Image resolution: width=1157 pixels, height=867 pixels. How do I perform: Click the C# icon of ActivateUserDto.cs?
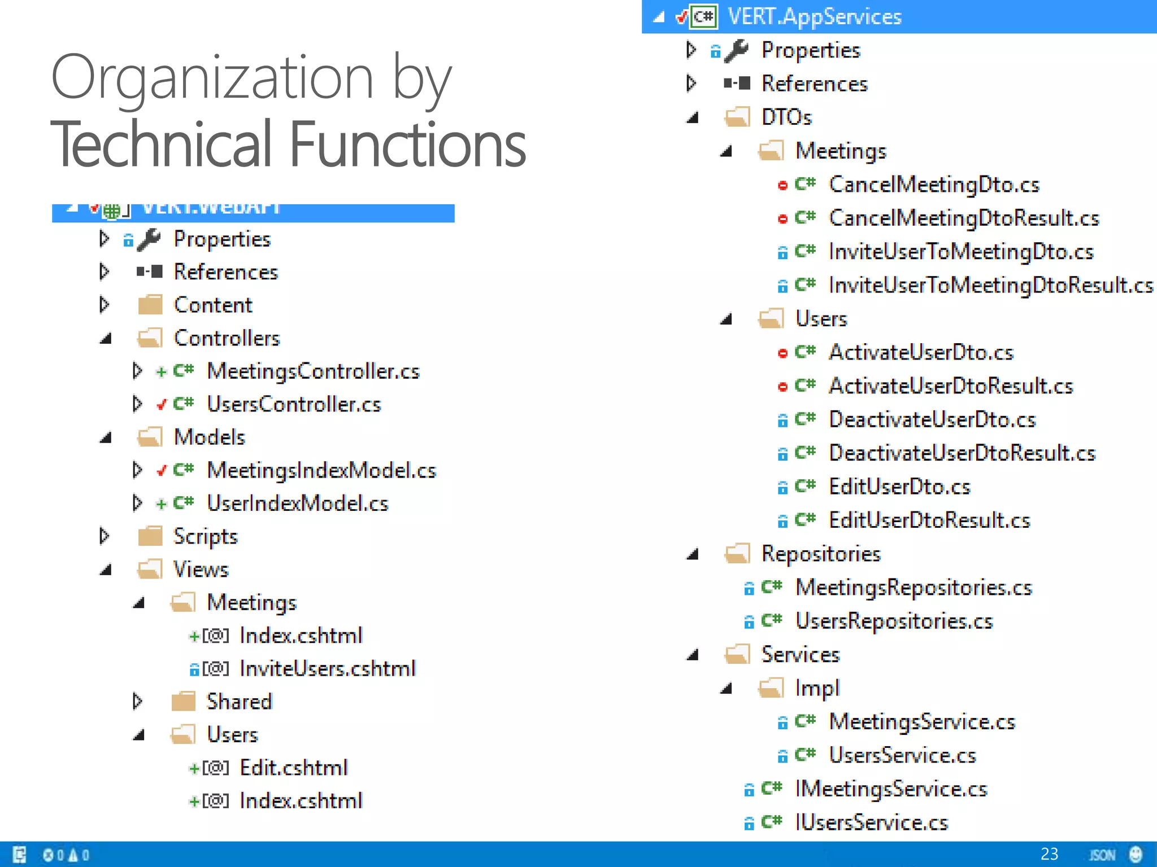pos(805,351)
